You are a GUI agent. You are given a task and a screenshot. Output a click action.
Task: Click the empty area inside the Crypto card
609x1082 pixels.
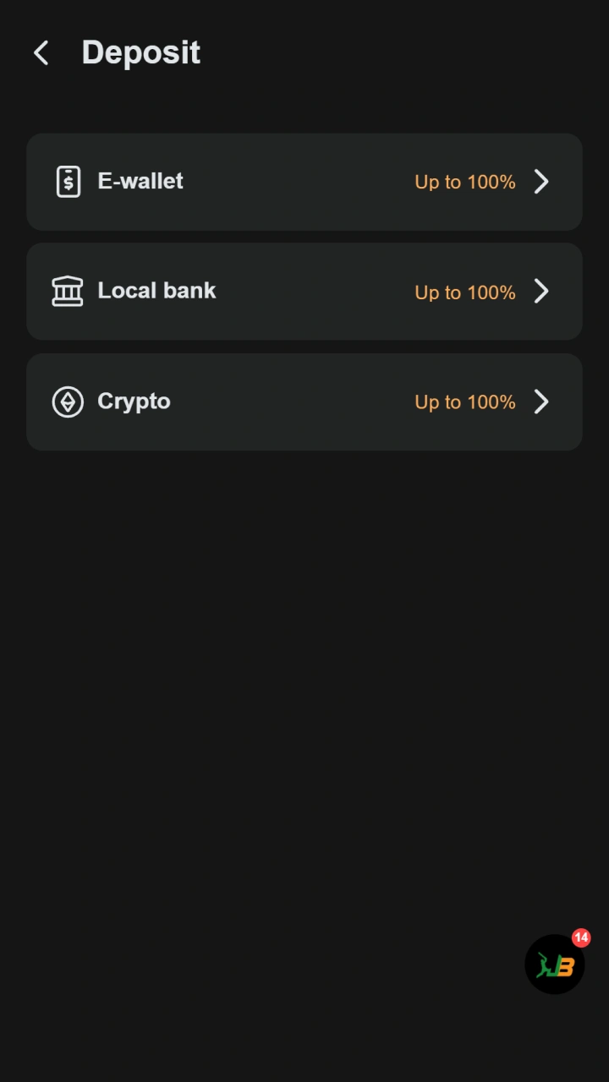coord(292,402)
